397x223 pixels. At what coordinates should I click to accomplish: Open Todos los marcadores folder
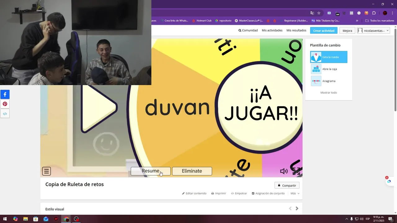point(380,21)
